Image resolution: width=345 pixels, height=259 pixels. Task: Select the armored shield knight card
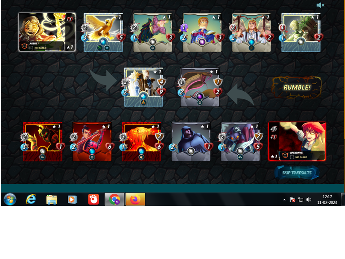pos(143,87)
